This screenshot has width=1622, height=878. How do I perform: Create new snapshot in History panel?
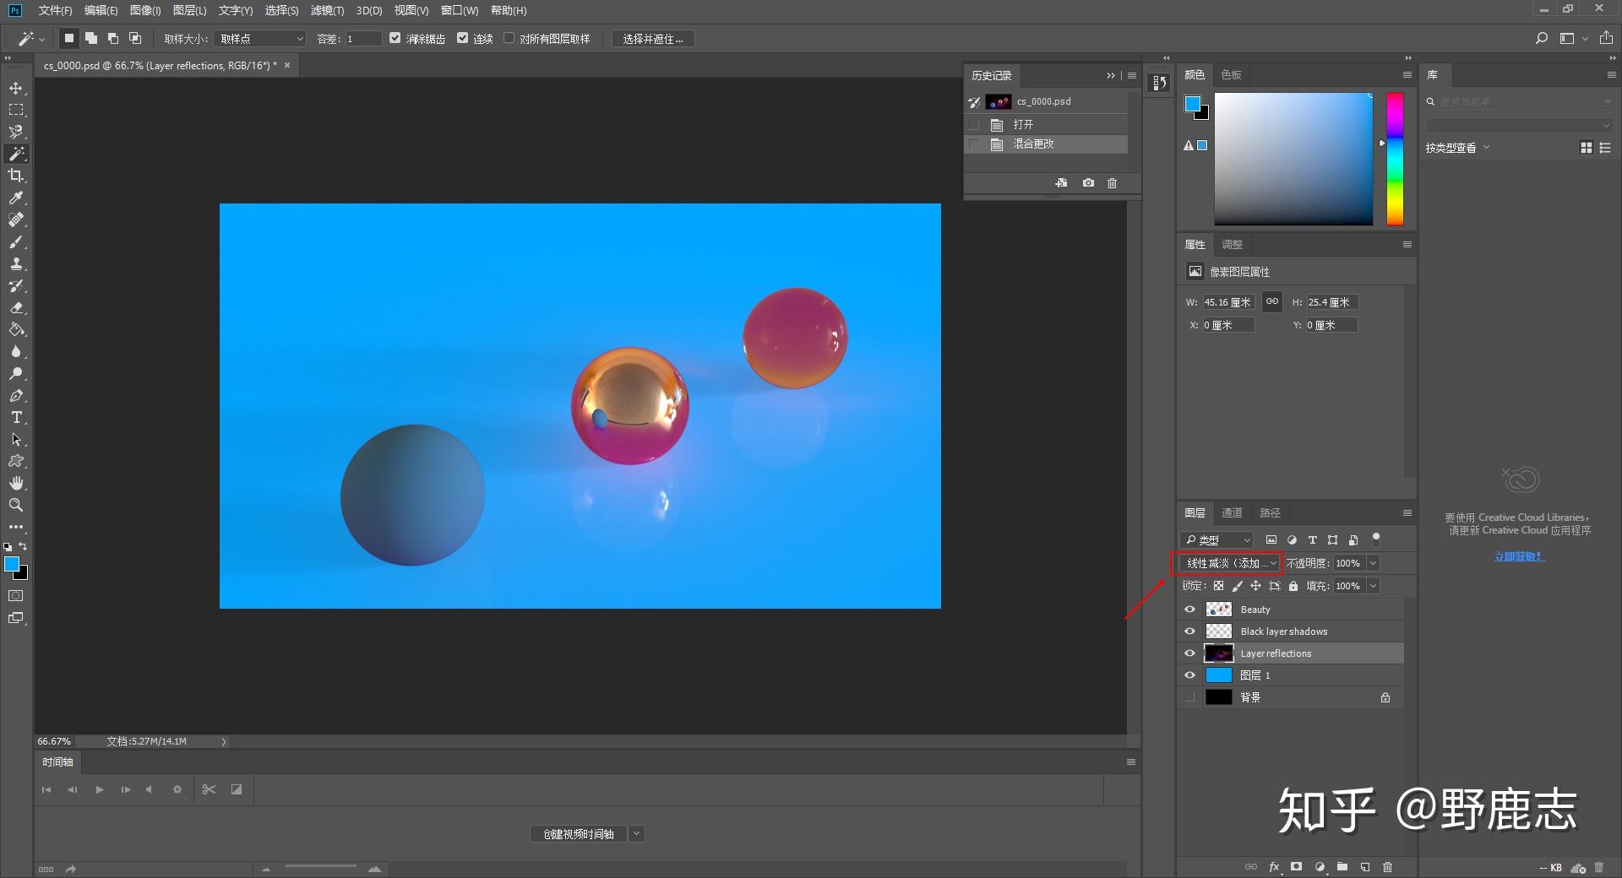(1088, 183)
